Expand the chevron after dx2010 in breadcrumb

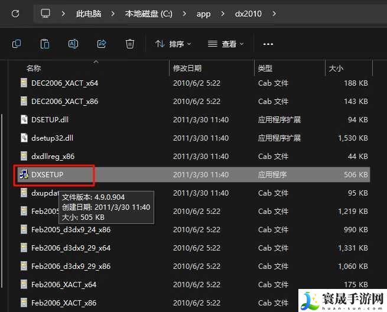tap(274, 13)
